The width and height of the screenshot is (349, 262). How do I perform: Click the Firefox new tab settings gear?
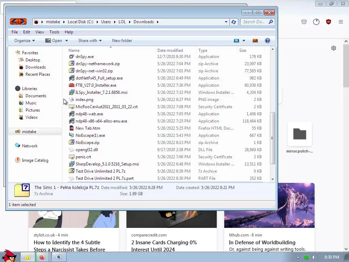point(333,48)
